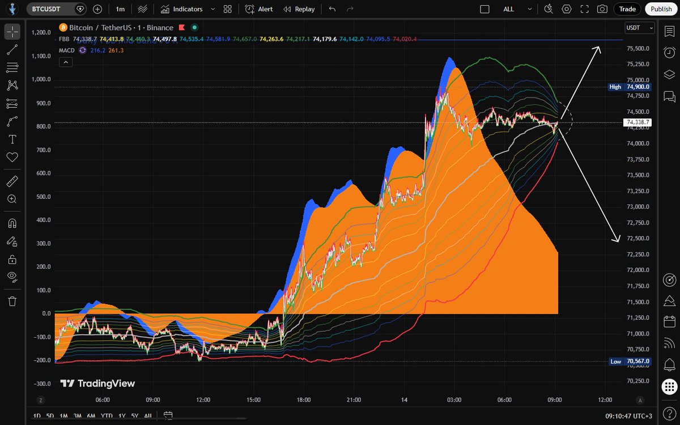Hide all drawings with eye icon
This screenshot has height=425, width=680.
point(12,277)
